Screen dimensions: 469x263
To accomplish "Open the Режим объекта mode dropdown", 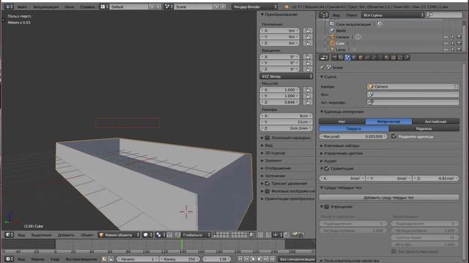I will click(119, 235).
